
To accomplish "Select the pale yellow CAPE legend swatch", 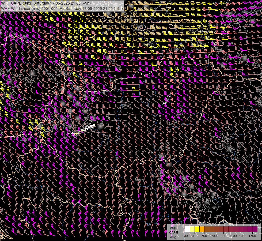I will 192,229.
